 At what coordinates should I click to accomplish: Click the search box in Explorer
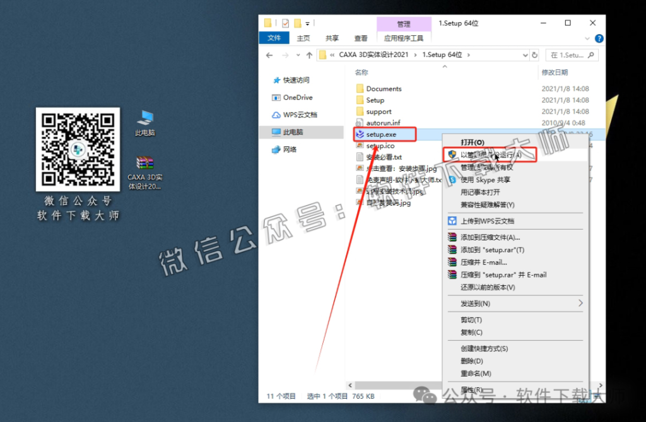572,56
